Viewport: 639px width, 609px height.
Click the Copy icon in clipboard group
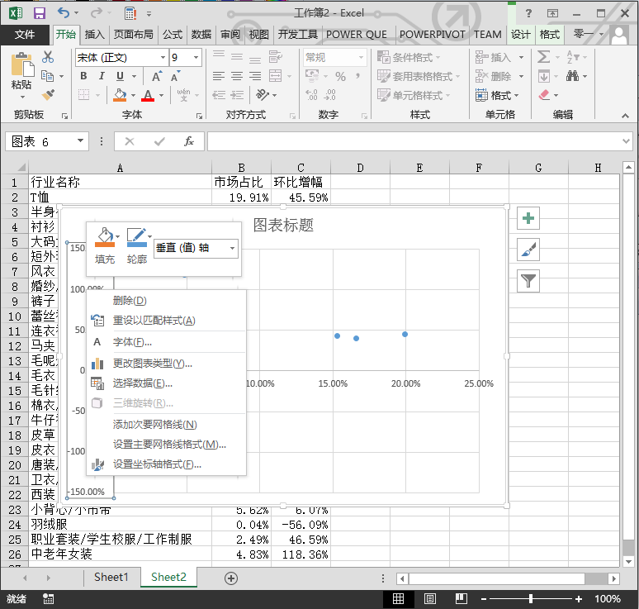[48, 76]
